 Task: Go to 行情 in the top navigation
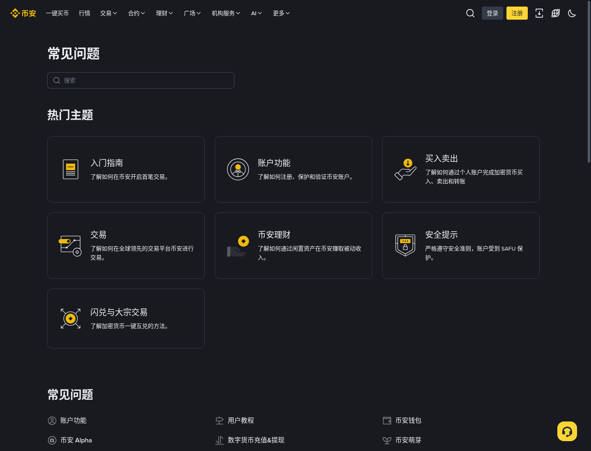(85, 13)
